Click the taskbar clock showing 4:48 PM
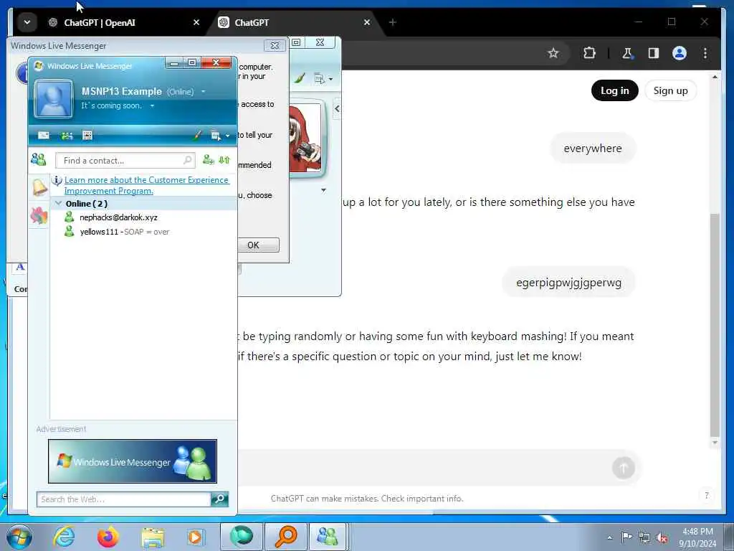 point(697,537)
